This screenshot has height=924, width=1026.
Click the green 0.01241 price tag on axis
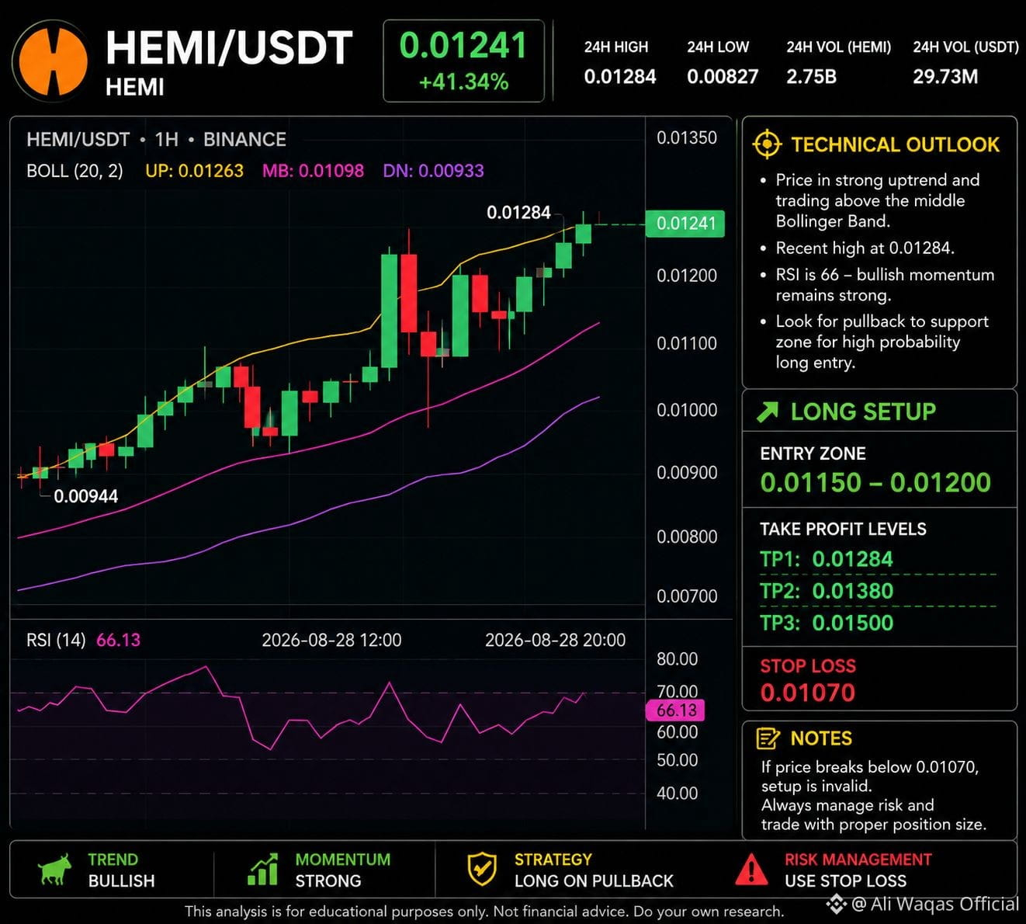(685, 224)
